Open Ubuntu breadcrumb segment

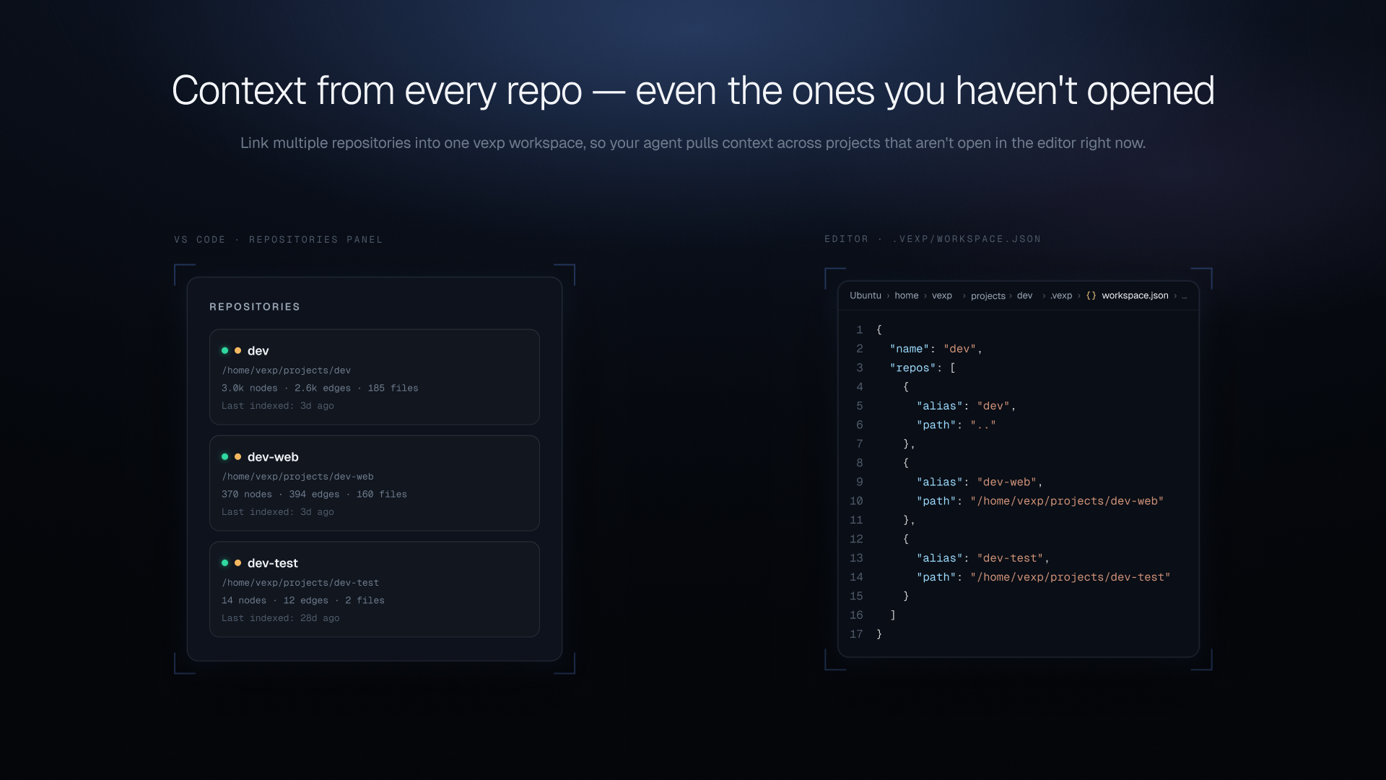[866, 295]
